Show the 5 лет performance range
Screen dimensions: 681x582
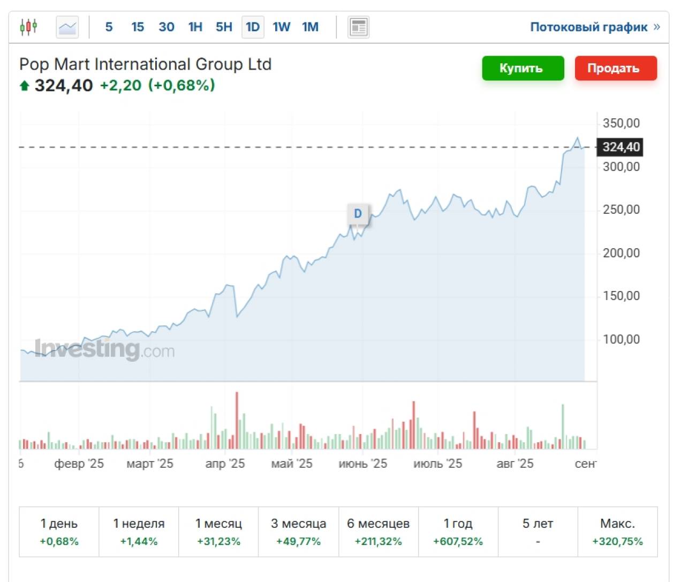click(538, 532)
